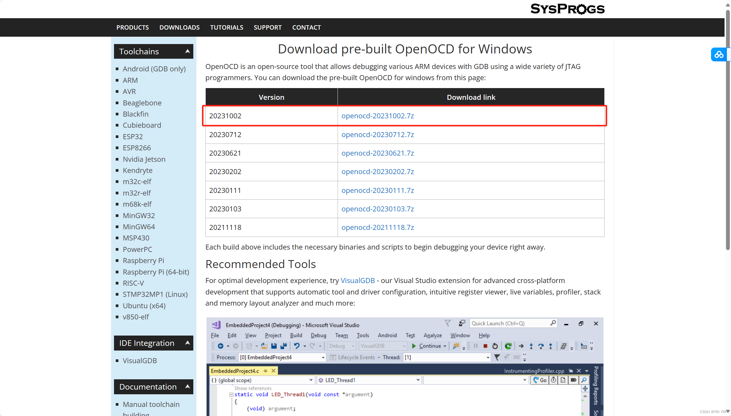Click the 20231002 version cell
This screenshot has height=416, width=731.
pos(271,116)
